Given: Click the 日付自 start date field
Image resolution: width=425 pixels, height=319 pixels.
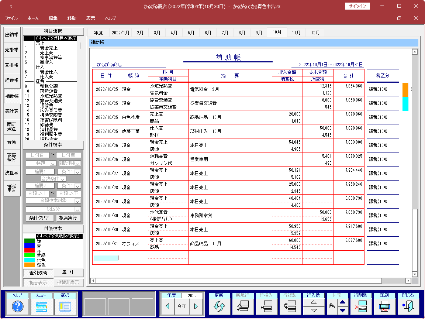Looking at the screenshot, I should click(x=37, y=155).
